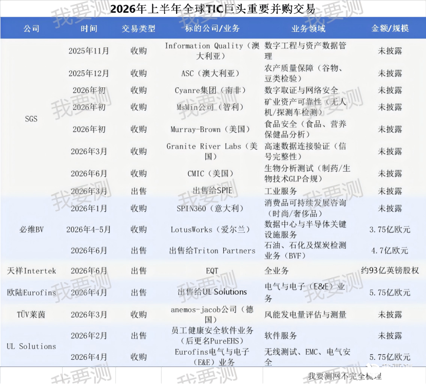This screenshot has width=426, height=384.
Task: Click the 石油、石化及煤炭检测业务(BVF) cell
Action: pyautogui.click(x=305, y=250)
